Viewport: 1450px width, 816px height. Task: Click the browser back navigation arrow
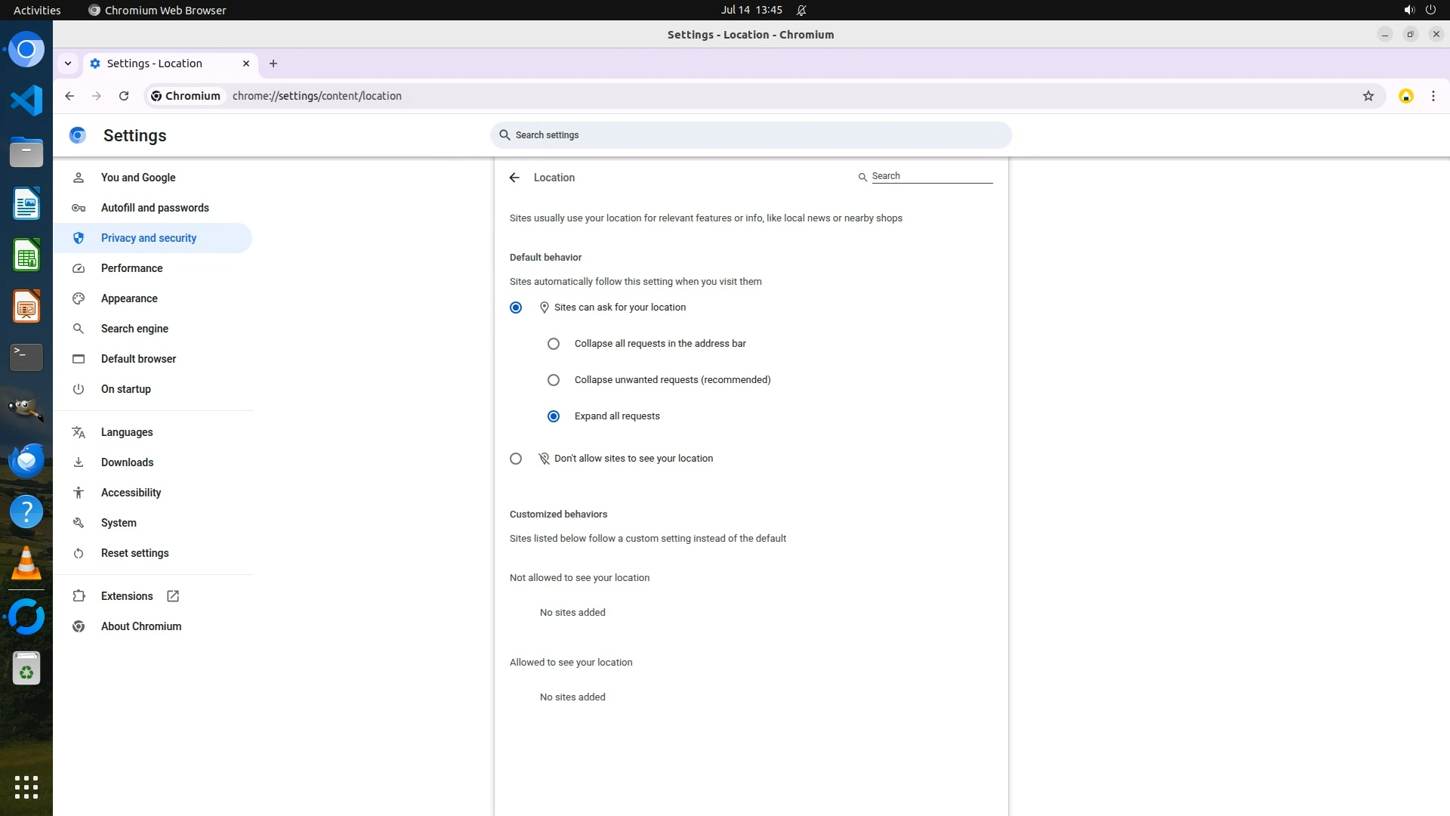click(69, 96)
